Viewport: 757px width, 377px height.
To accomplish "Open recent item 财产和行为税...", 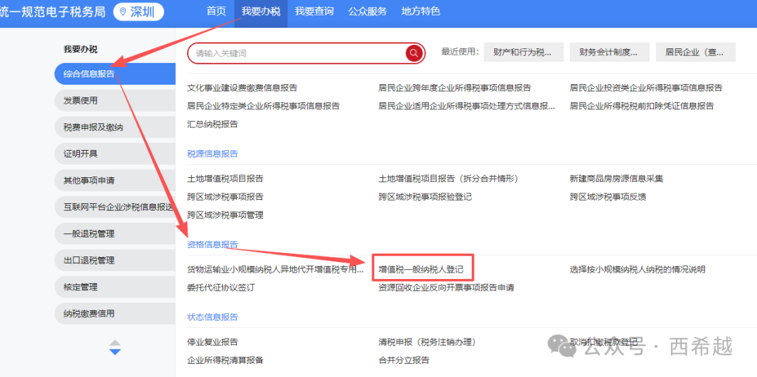I will click(524, 52).
